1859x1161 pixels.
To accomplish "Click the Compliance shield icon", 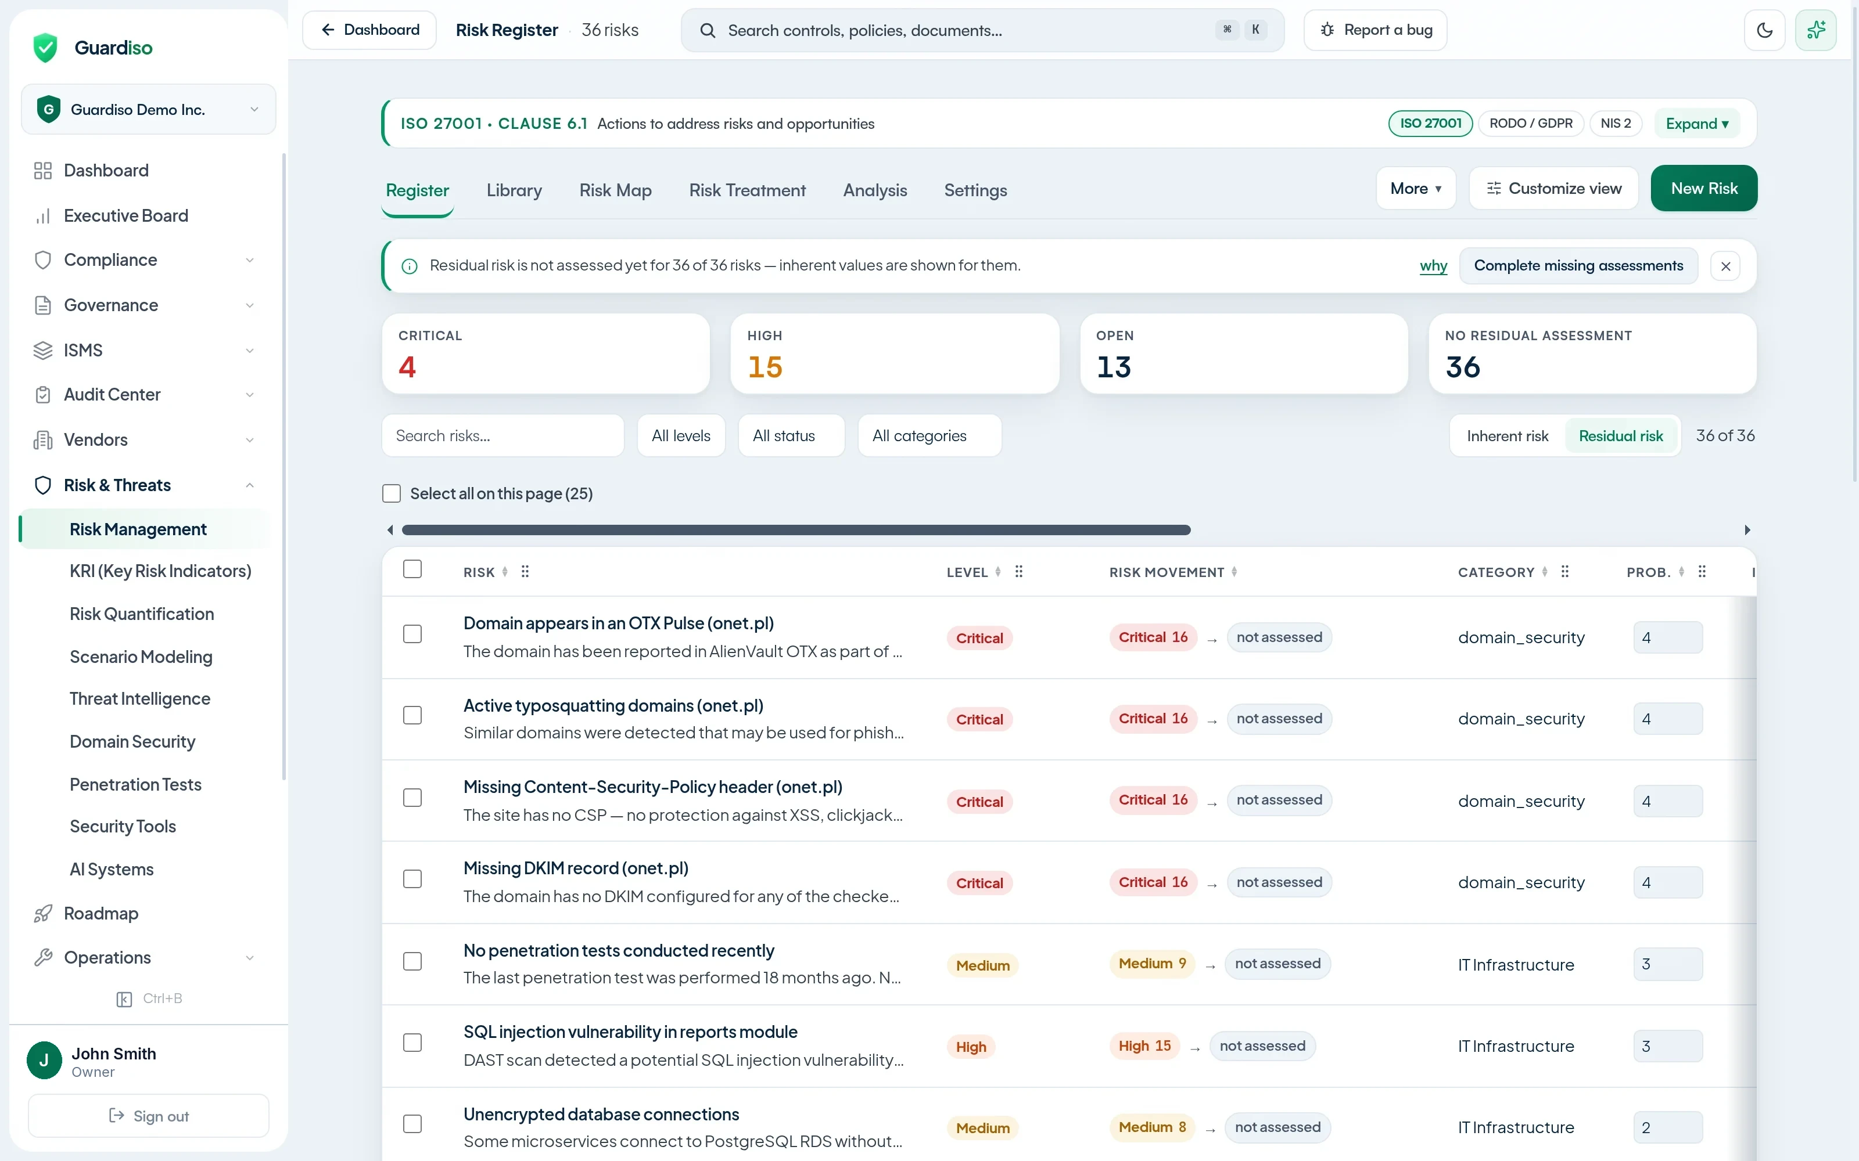I will [43, 260].
